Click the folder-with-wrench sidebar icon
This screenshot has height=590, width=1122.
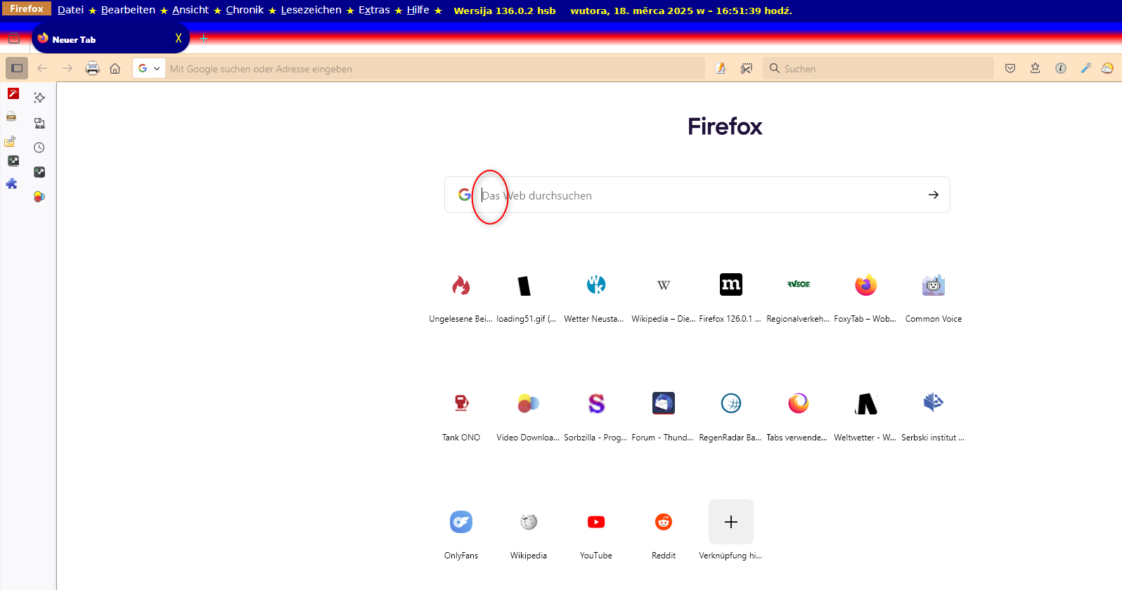point(11,141)
